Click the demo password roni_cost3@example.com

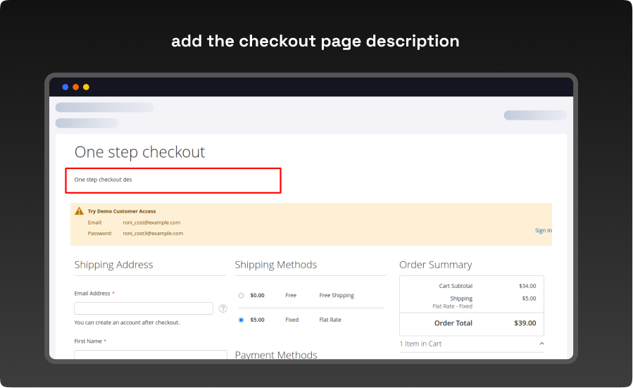coord(153,233)
